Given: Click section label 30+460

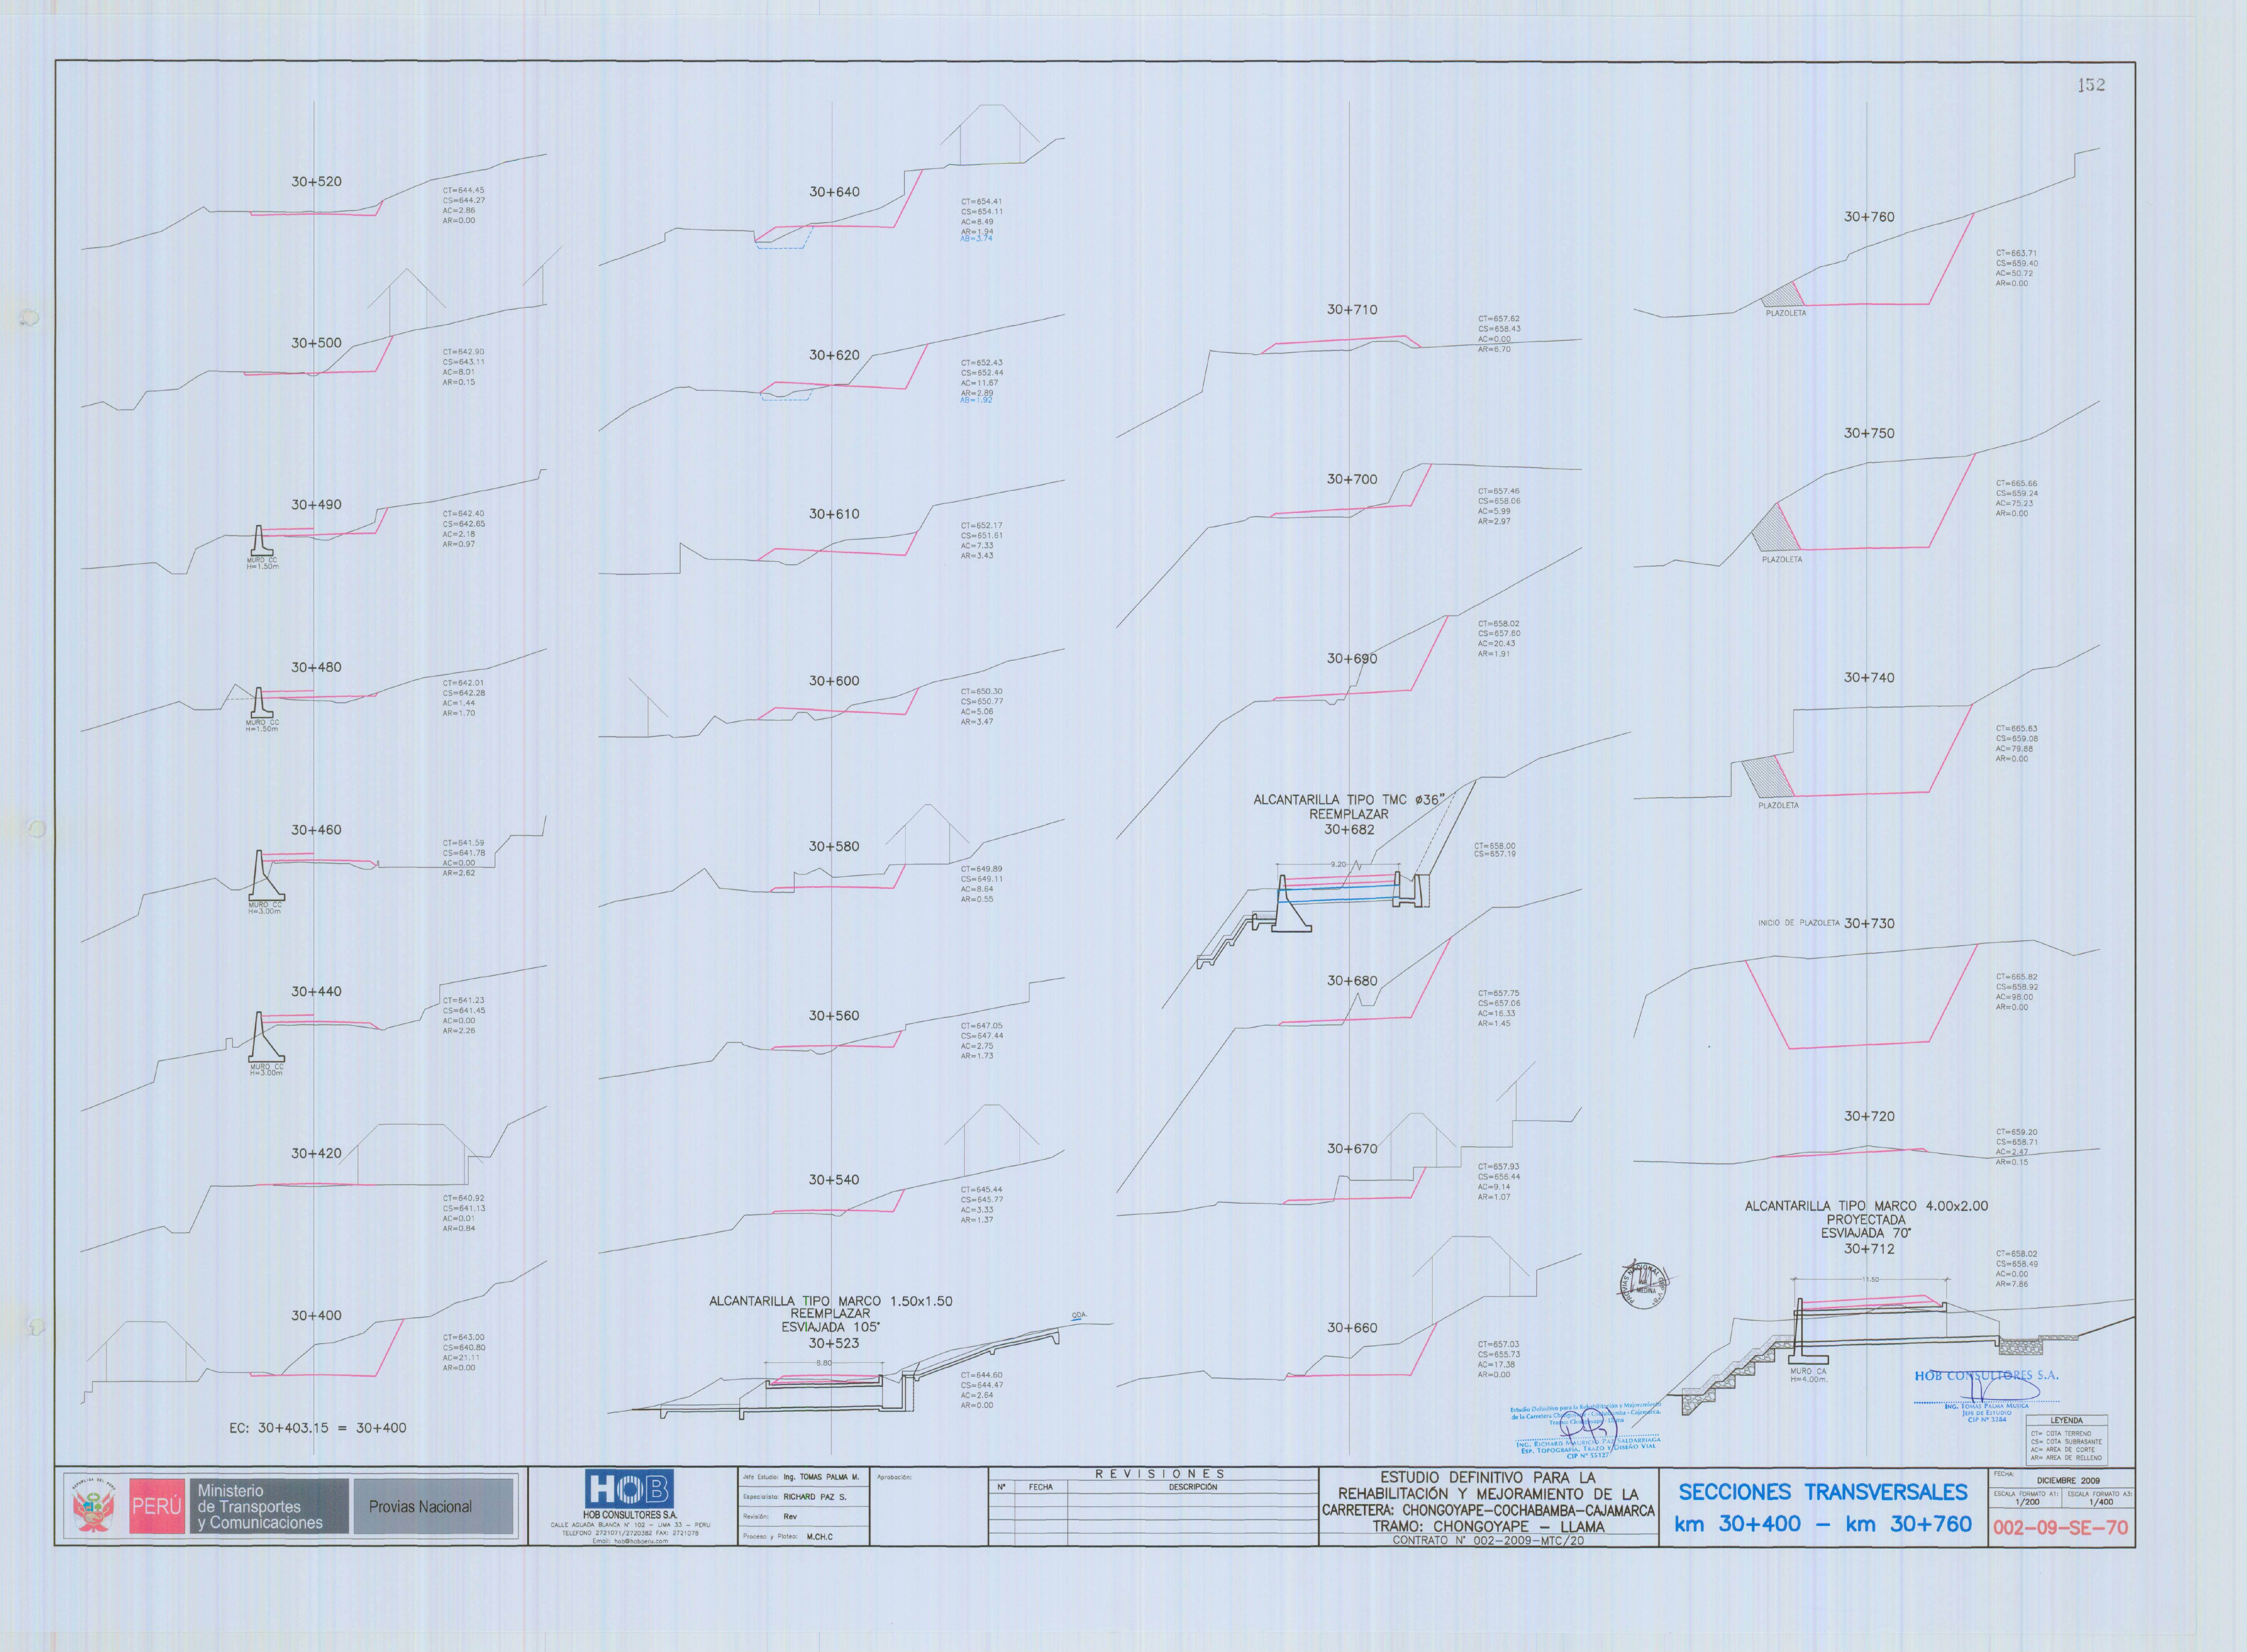Looking at the screenshot, I should 316,830.
